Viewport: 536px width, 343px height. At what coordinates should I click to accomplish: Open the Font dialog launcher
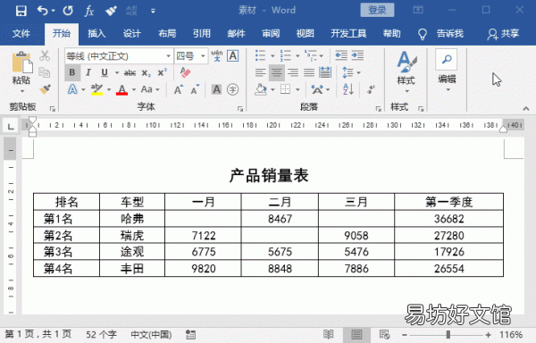coord(240,109)
